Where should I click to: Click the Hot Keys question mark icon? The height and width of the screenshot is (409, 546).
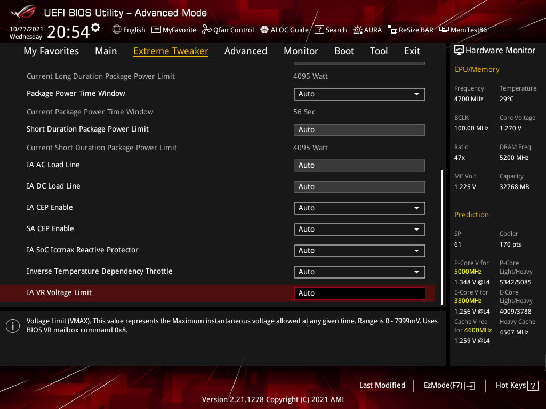(x=533, y=386)
